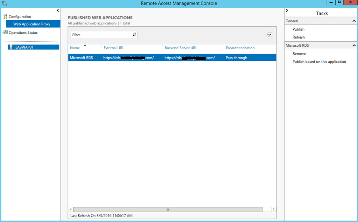Click Remove under Microsoft RDS tasks
Screen dimensions: 358x222
[299, 53]
